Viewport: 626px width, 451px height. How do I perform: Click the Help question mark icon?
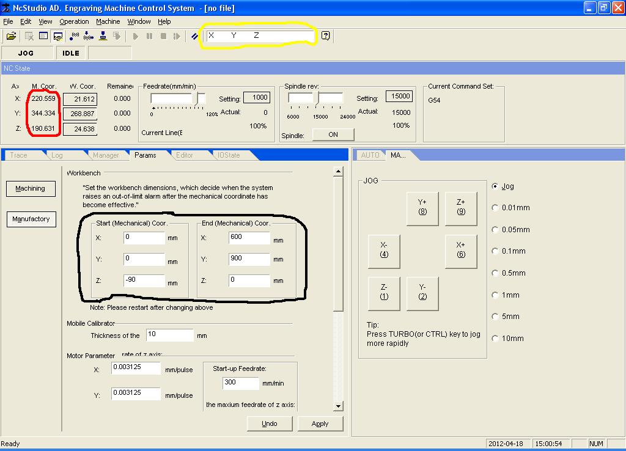(x=325, y=36)
